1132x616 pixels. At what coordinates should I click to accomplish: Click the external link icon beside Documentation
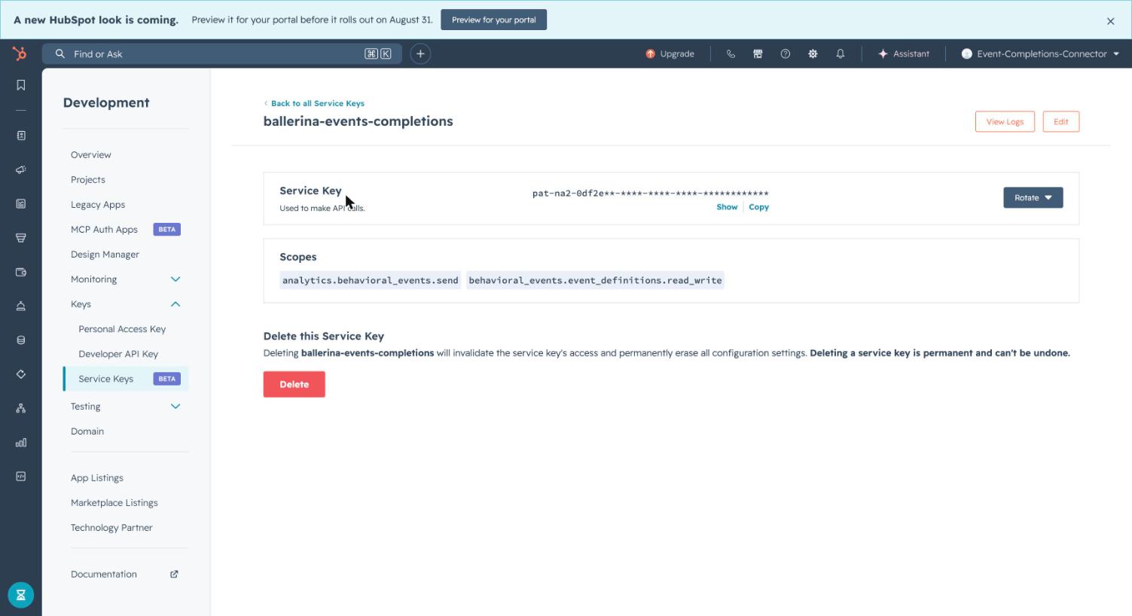[x=174, y=574]
